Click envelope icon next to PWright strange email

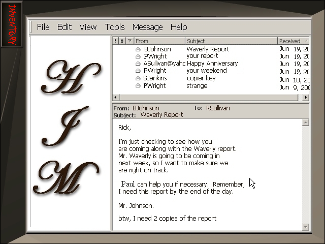(x=138, y=86)
